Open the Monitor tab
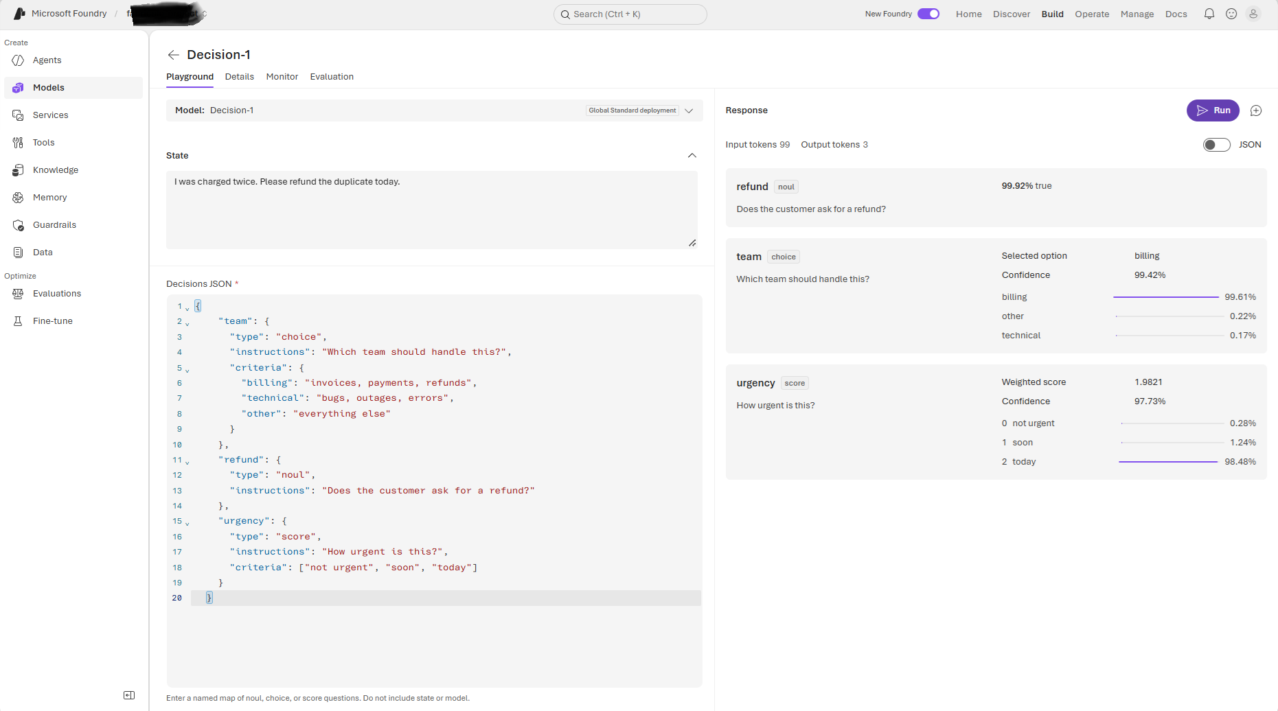The image size is (1278, 711). pos(282,77)
